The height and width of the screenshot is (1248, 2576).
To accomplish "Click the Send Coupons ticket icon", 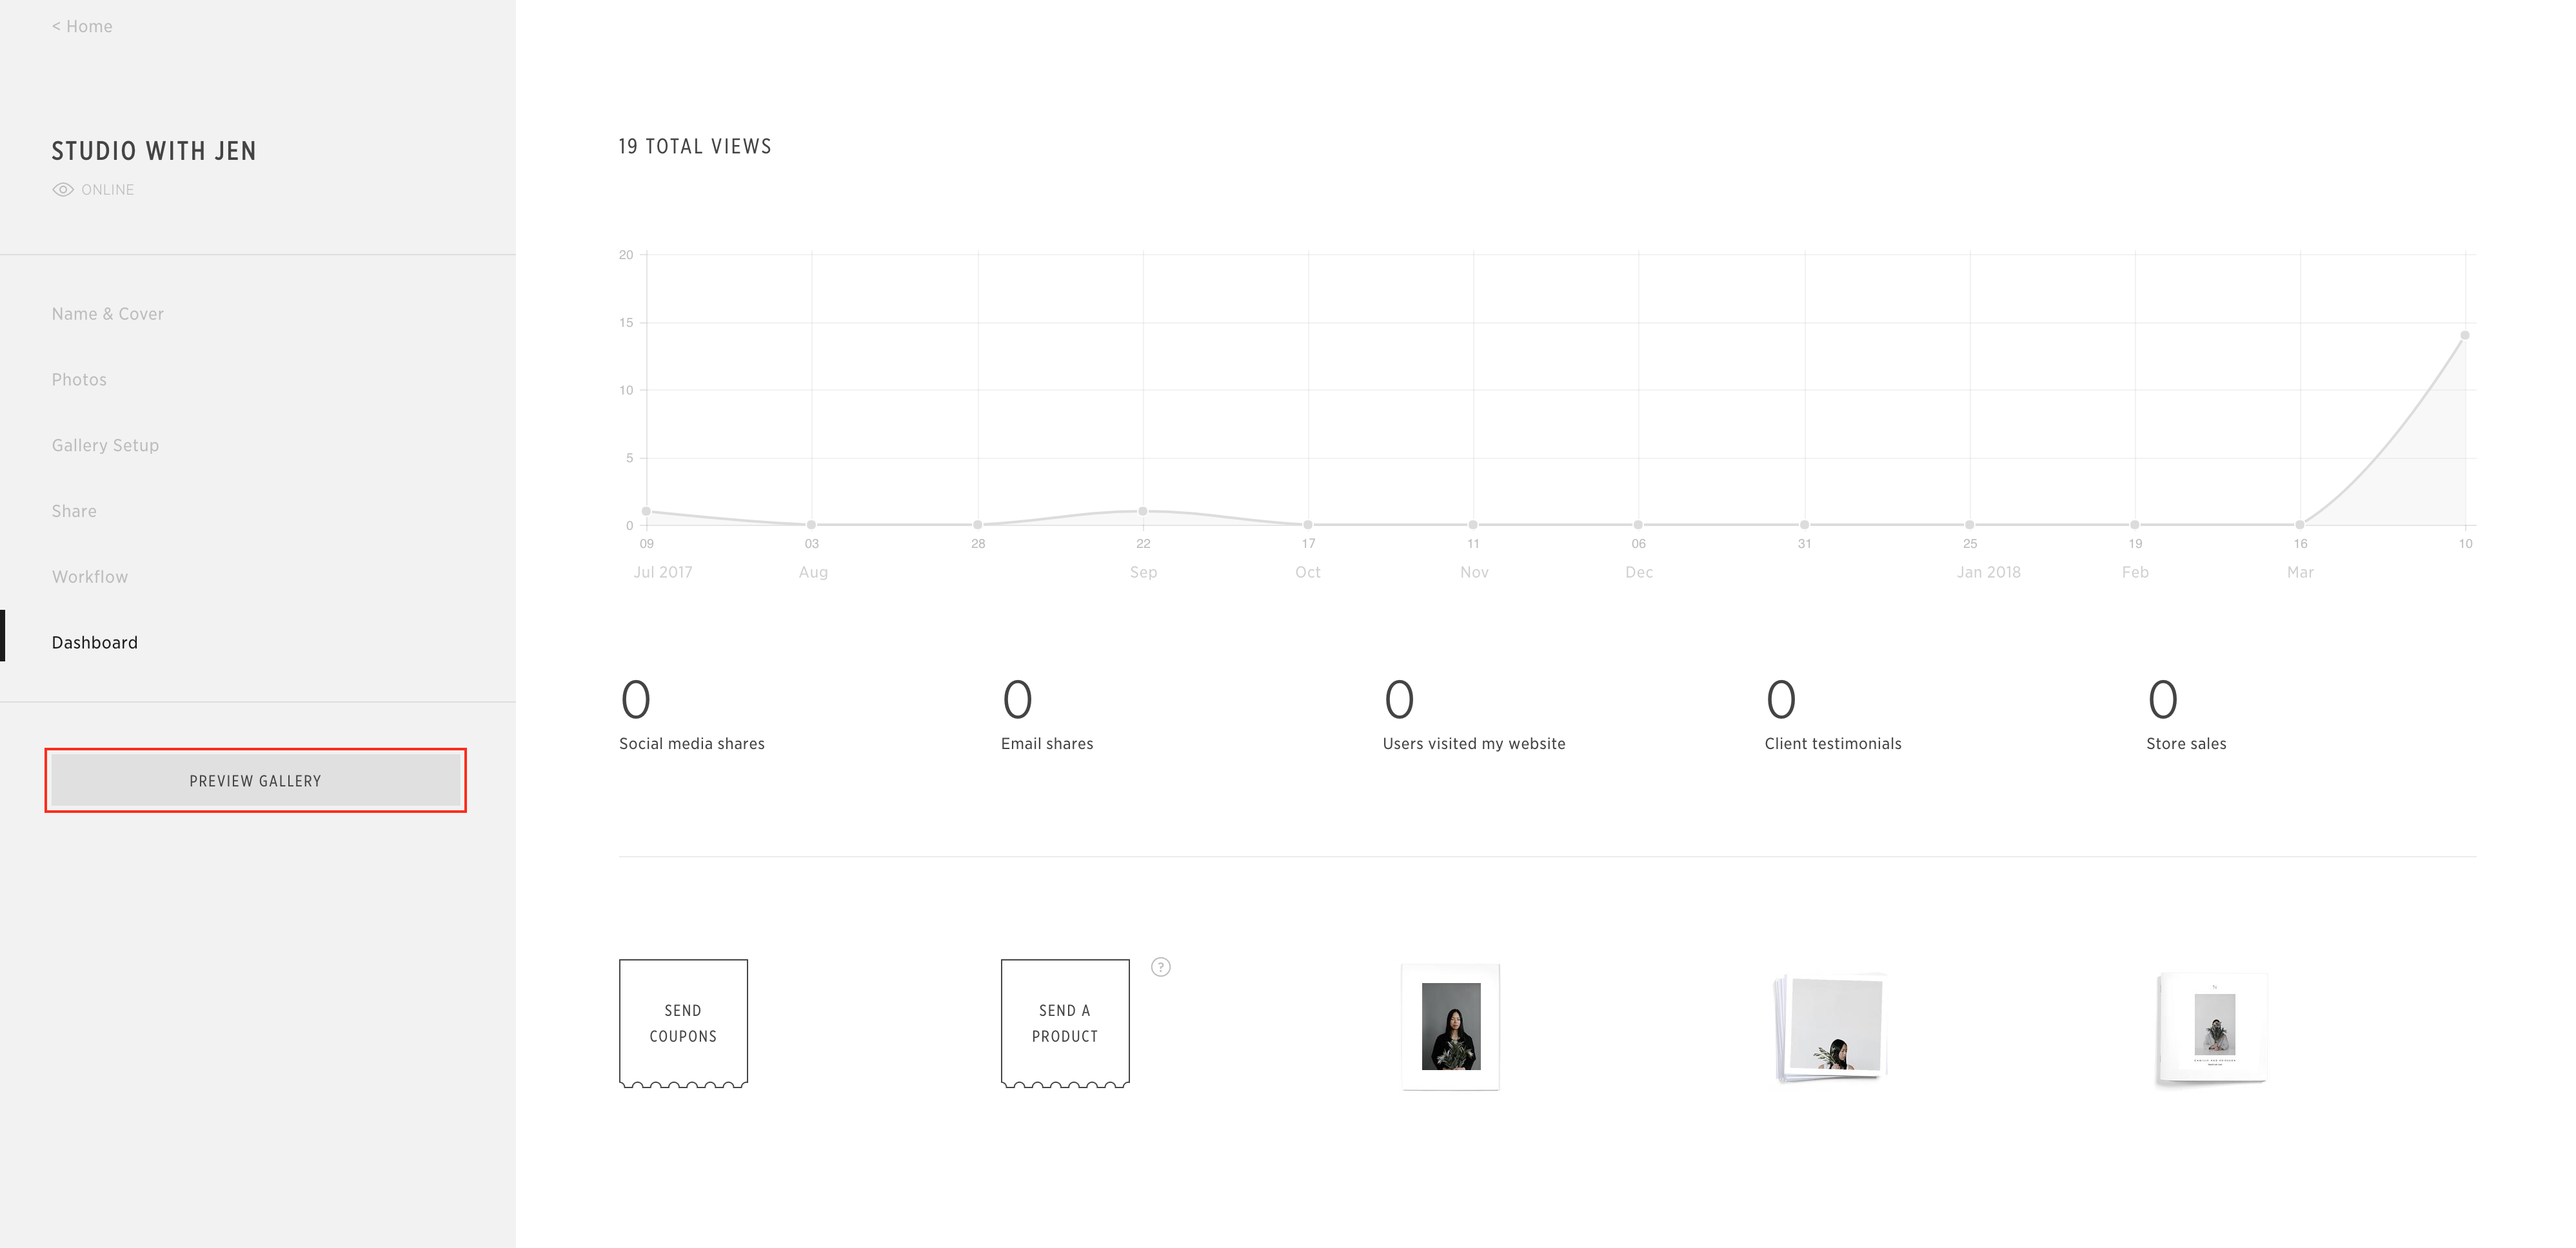I will pyautogui.click(x=683, y=1023).
